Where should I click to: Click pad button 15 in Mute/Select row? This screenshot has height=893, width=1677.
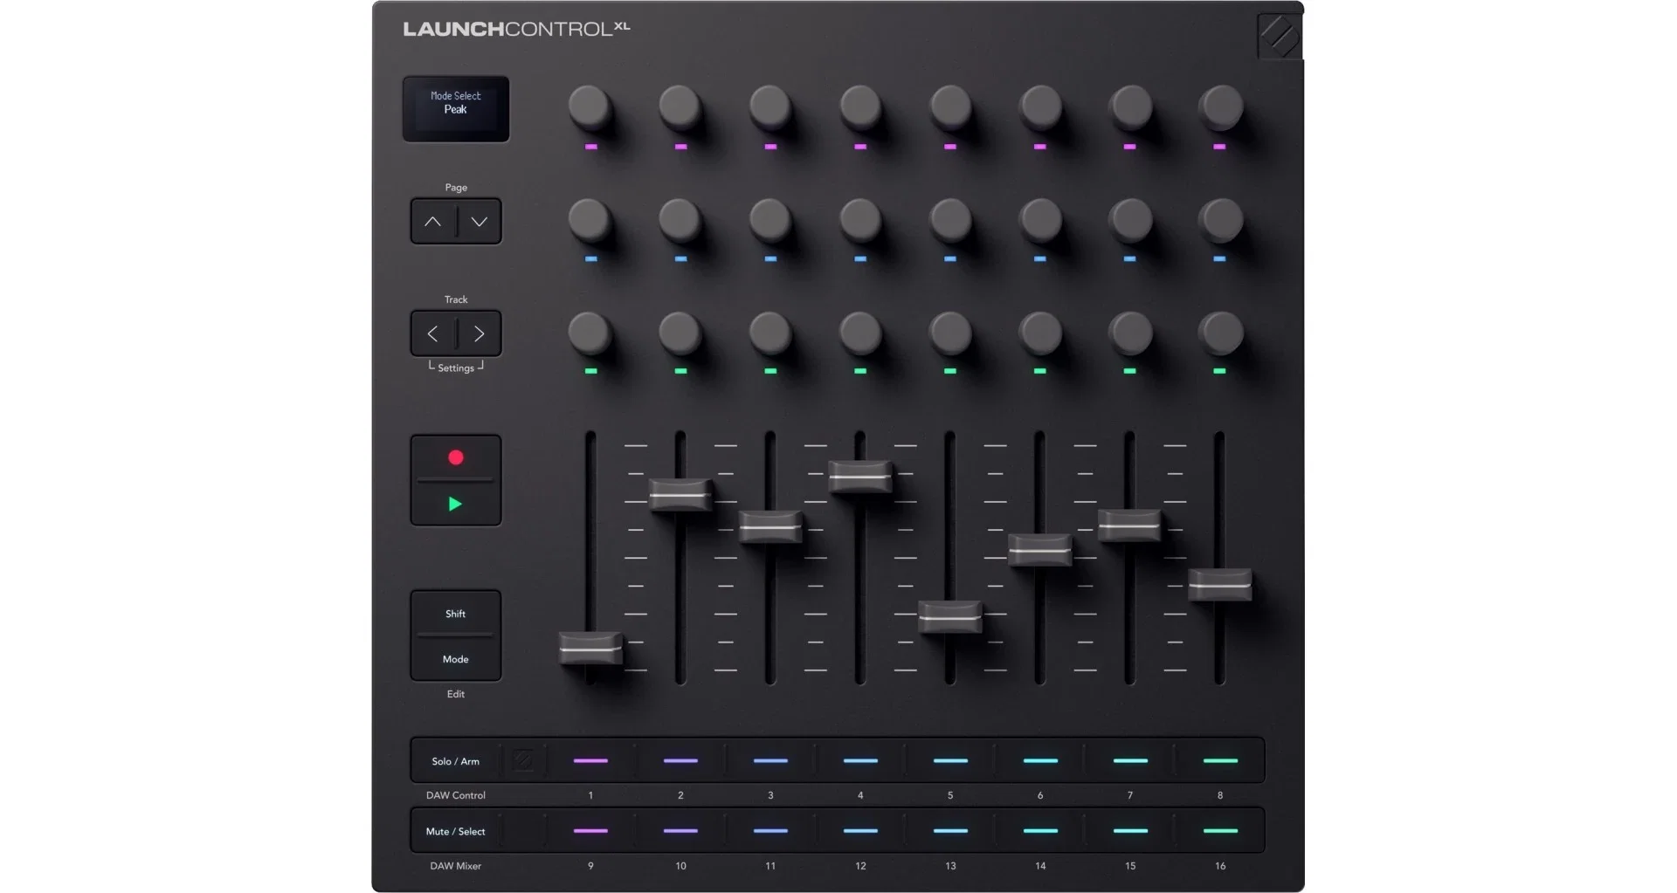click(1130, 830)
